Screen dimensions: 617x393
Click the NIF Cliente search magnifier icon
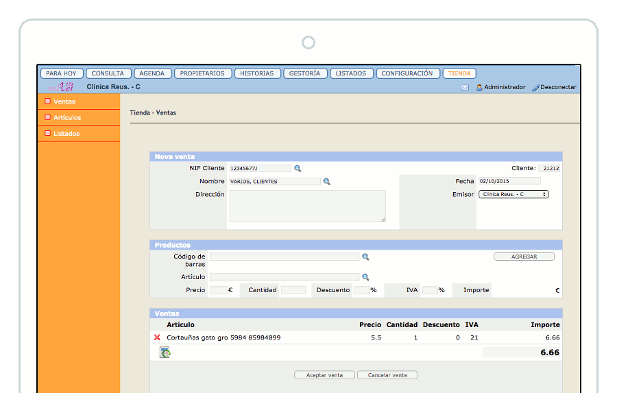point(298,168)
